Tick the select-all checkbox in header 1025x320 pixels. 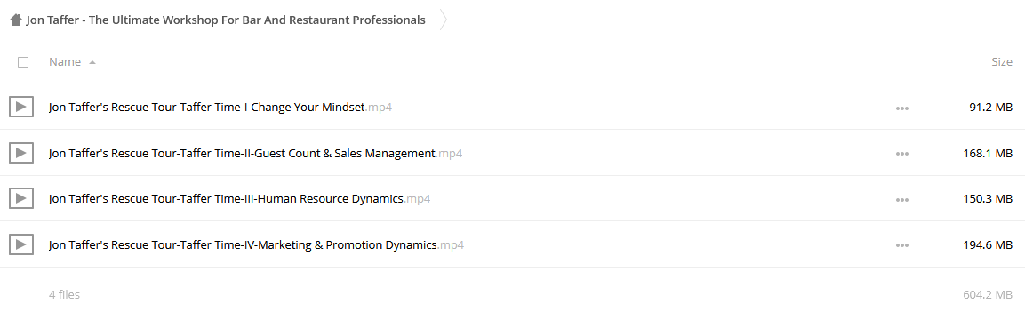tap(23, 62)
